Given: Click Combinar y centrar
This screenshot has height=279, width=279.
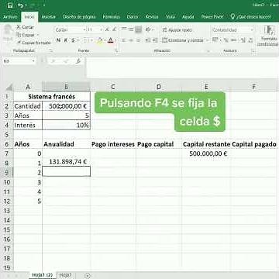Looking at the screenshot, I should click(x=183, y=40).
